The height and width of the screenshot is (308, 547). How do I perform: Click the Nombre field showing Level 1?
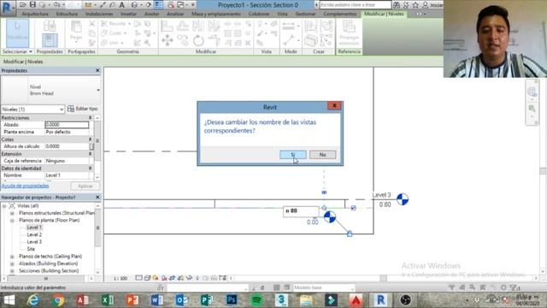pos(67,175)
